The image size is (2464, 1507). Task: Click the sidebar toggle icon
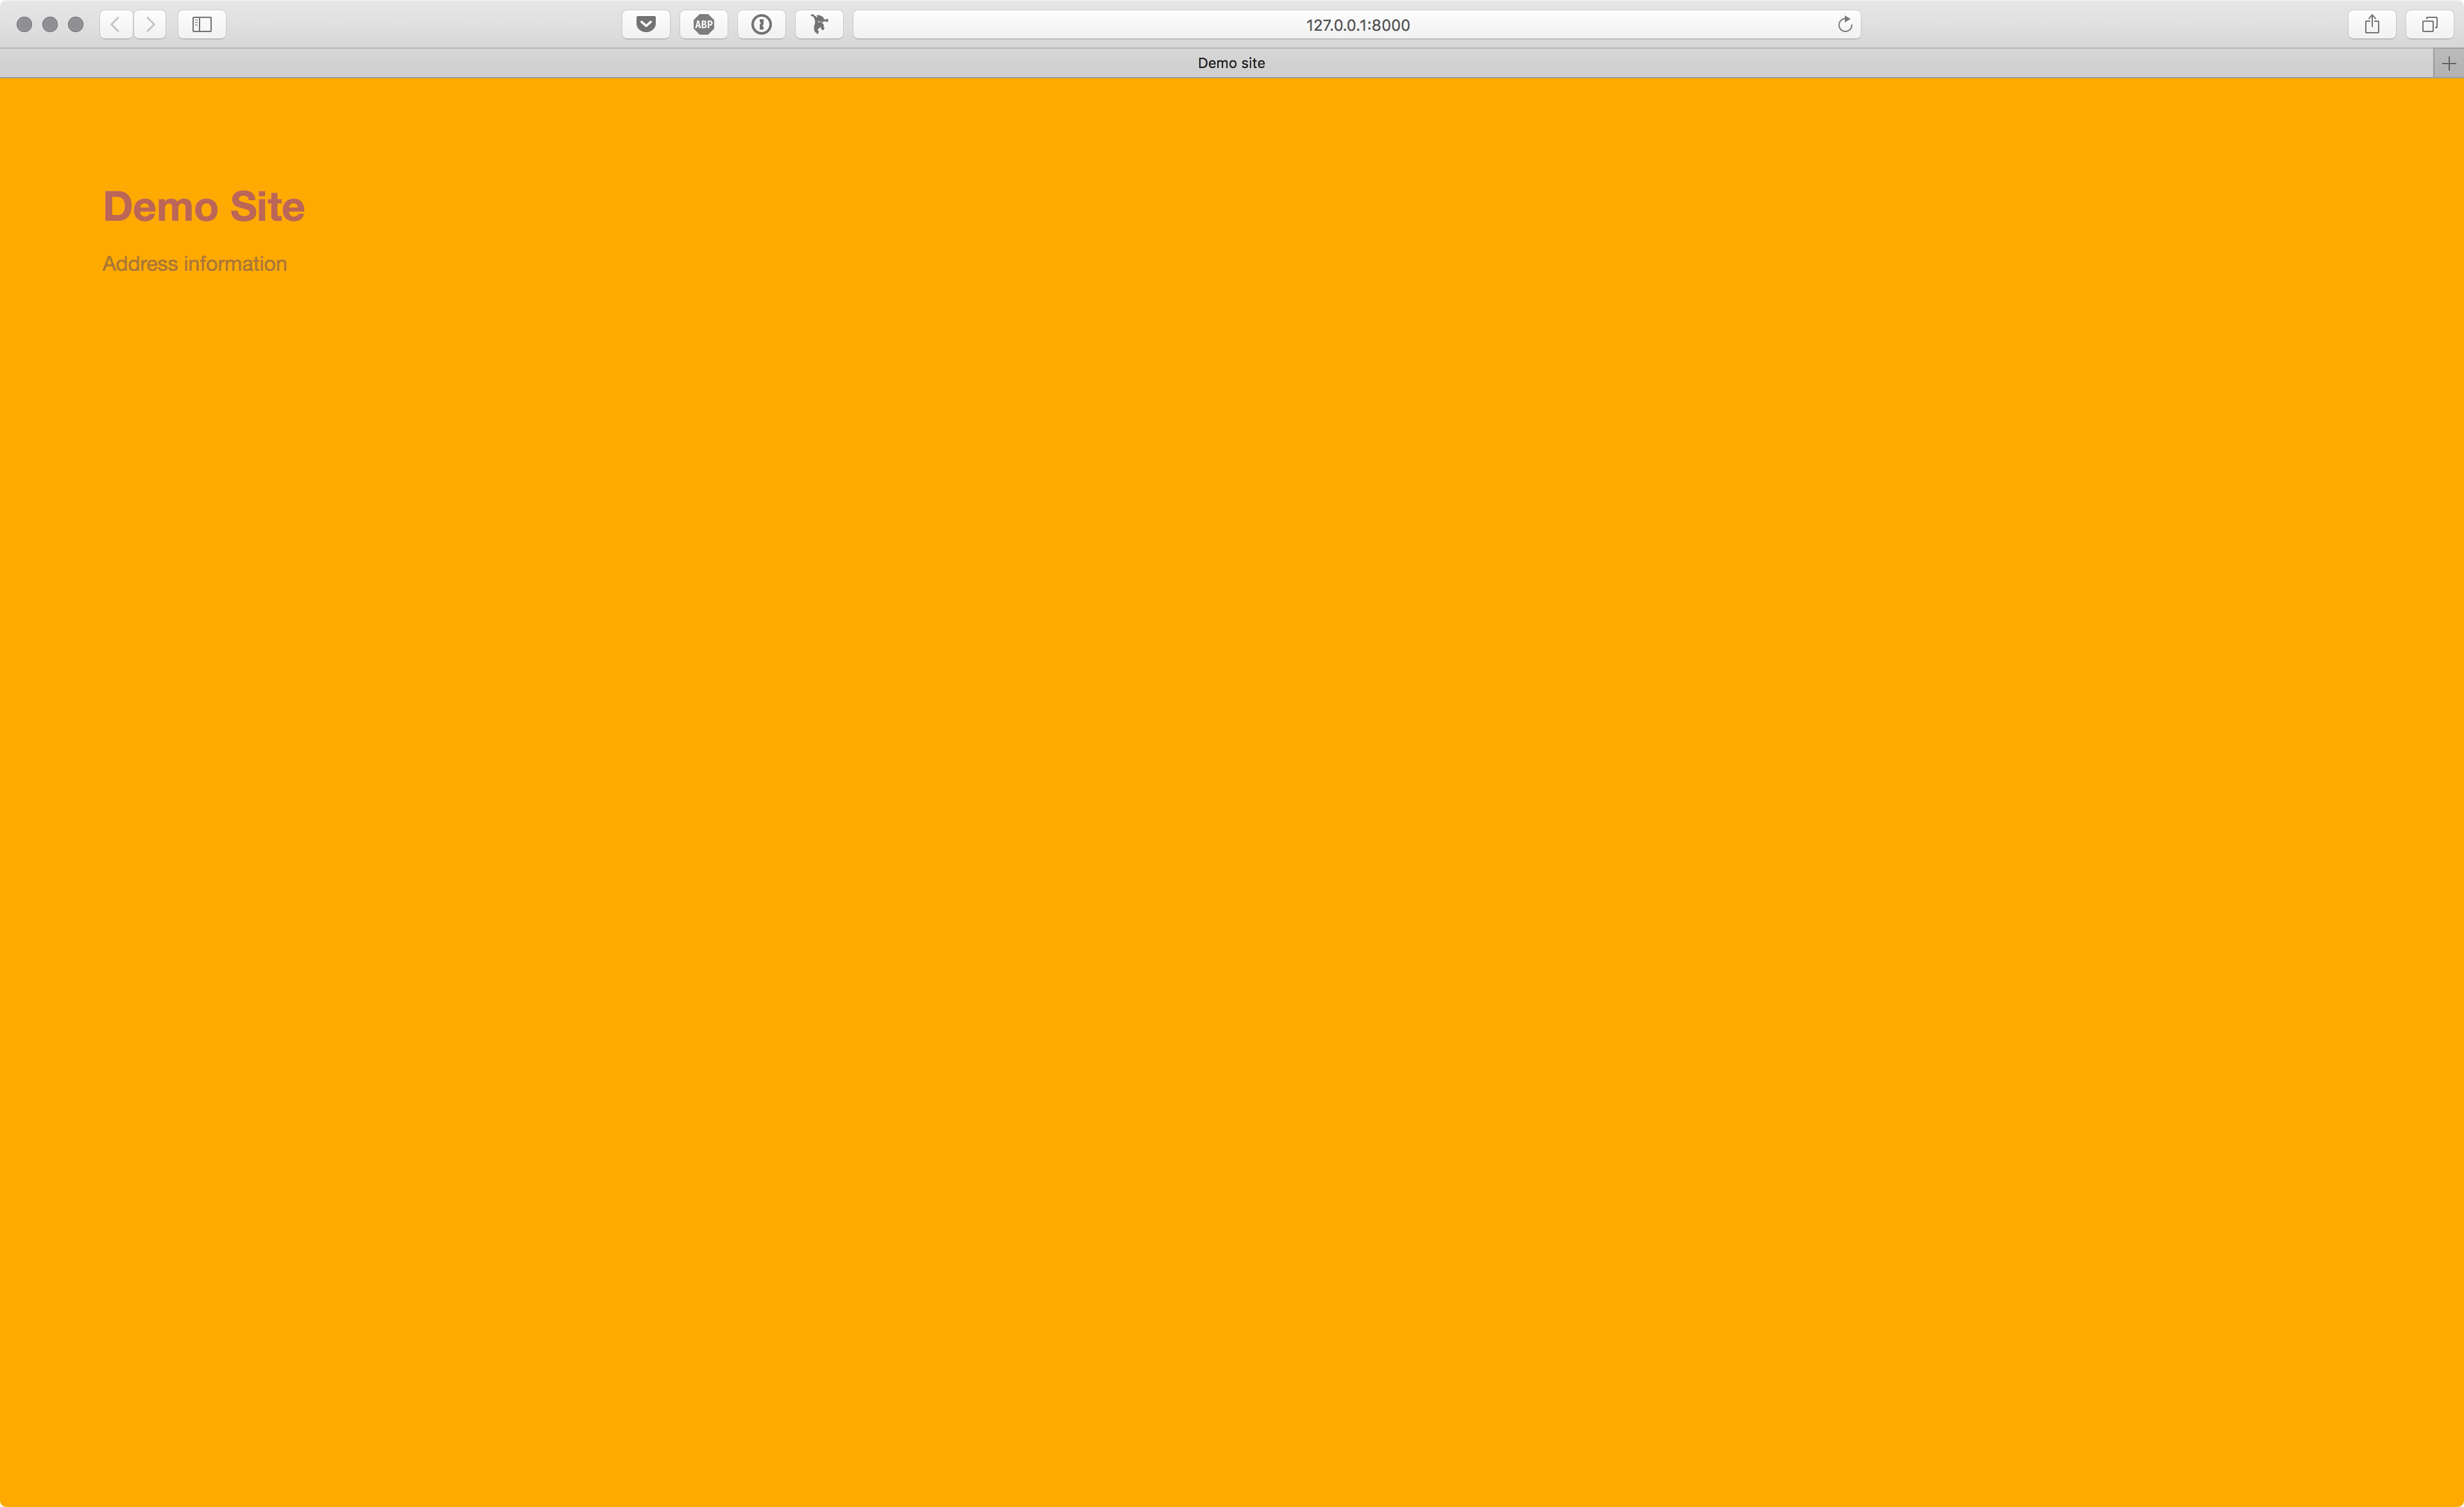tap(201, 23)
